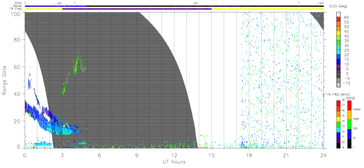Click the red segment of ELEV color bar
This screenshot has width=364, height=168.
339,19
